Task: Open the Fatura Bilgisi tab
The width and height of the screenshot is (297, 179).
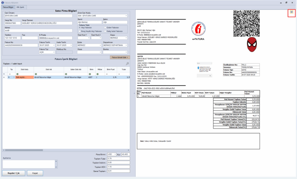Action: [8, 7]
